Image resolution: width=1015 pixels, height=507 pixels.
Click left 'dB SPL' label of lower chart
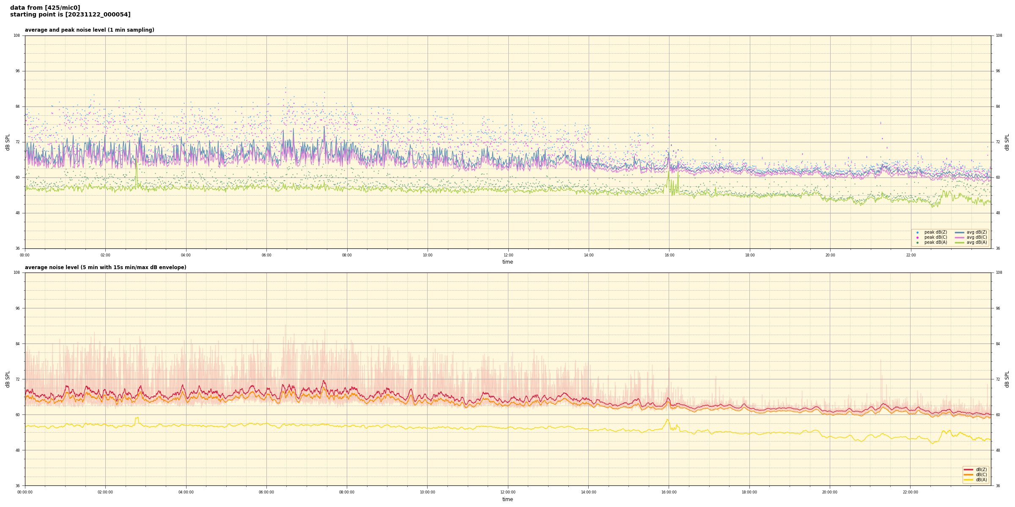8,379
